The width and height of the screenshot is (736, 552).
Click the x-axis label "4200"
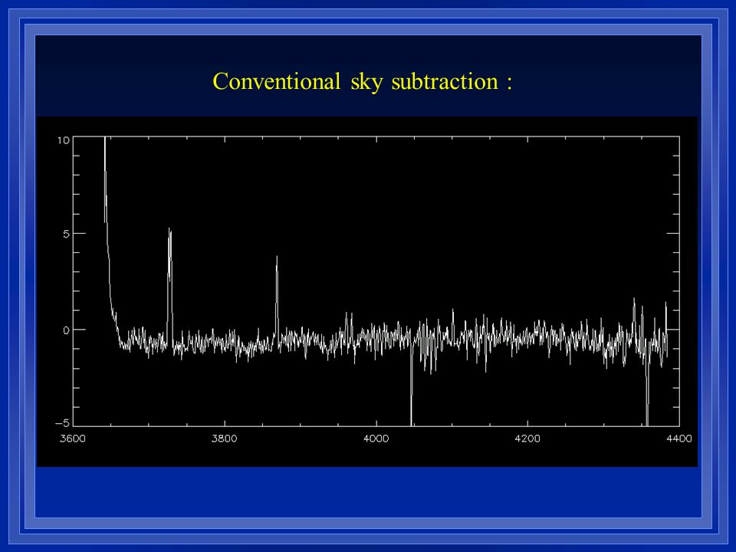[527, 439]
